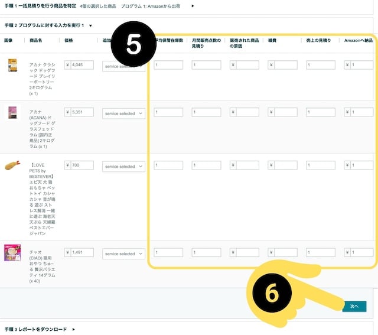Click the CIAO cat treats thumbnail

[12, 253]
